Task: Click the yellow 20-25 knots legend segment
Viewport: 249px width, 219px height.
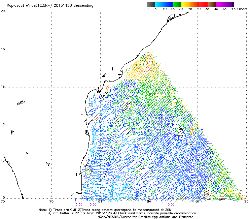Action: 186,4
